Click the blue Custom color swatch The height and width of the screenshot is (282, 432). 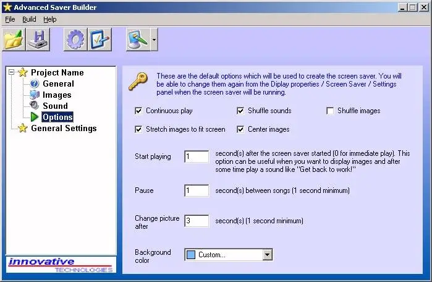[x=191, y=255]
